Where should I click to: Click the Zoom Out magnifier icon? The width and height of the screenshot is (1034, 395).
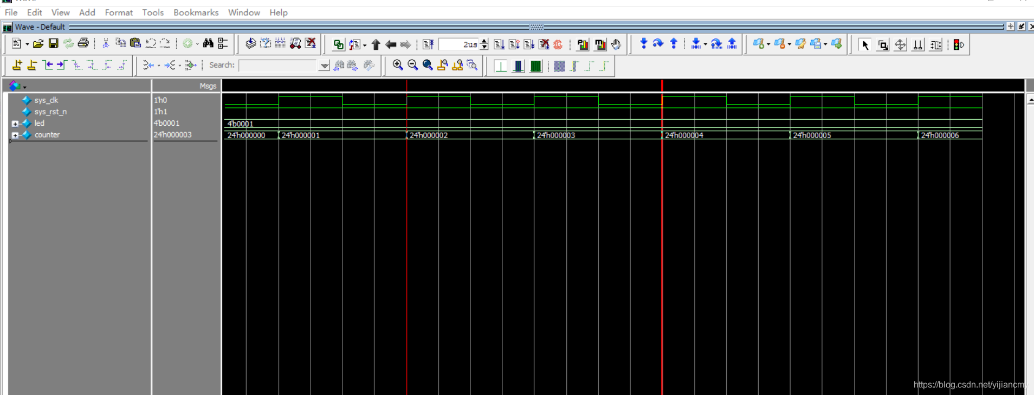coord(413,65)
